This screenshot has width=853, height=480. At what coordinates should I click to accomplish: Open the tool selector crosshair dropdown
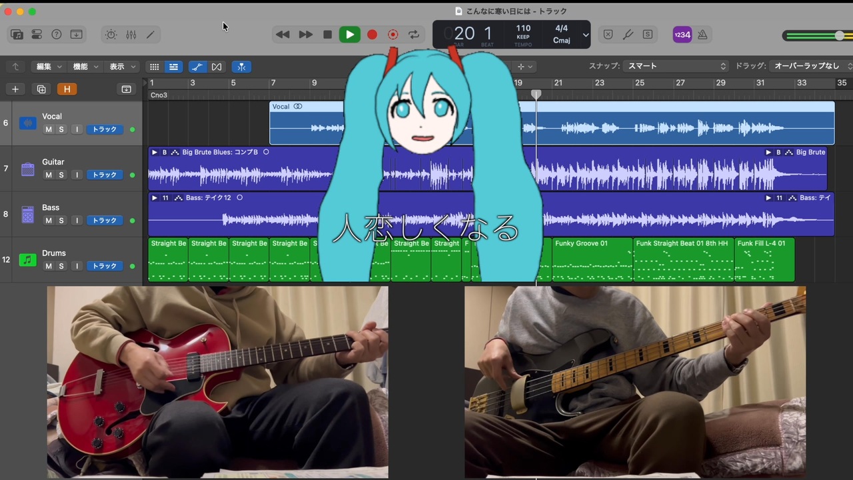point(524,67)
